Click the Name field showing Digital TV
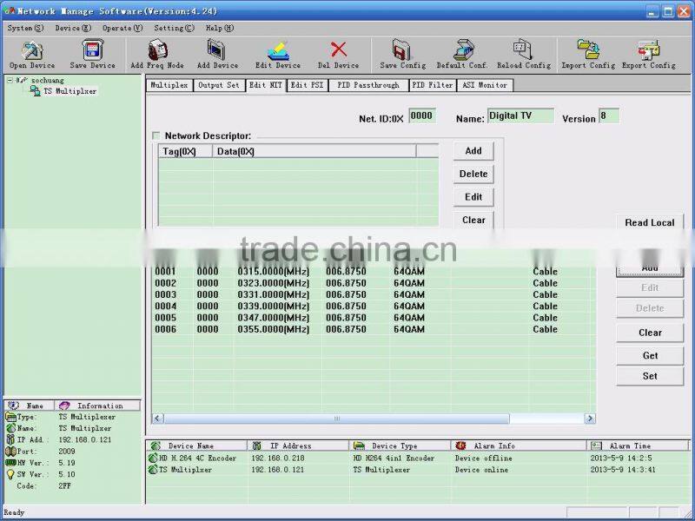The image size is (695, 521). [520, 115]
